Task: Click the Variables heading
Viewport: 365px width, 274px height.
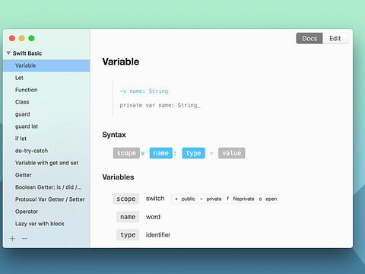Action: point(118,177)
